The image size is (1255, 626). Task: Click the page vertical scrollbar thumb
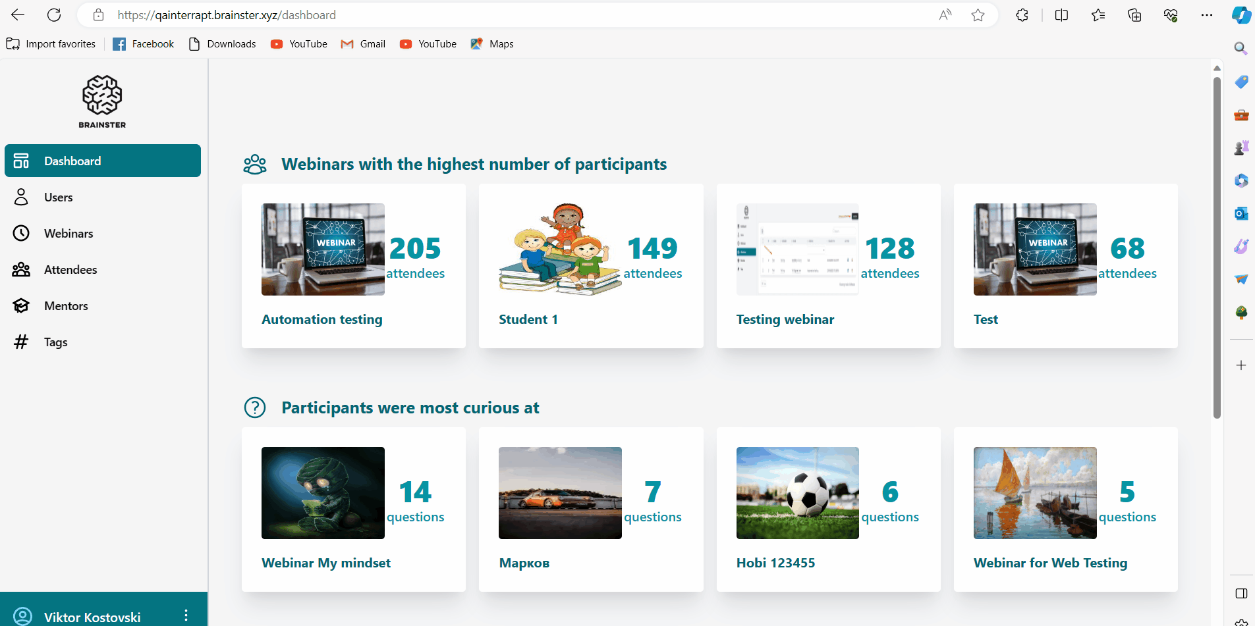(x=1217, y=247)
